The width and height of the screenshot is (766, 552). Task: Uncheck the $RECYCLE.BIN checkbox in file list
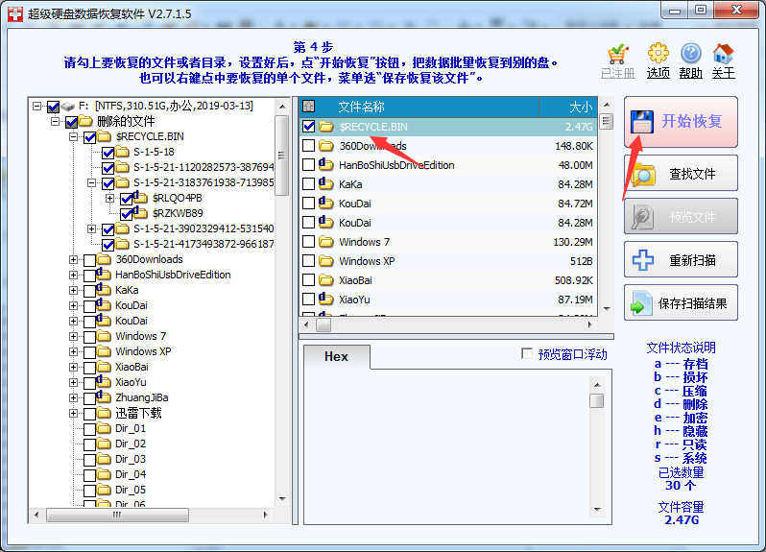point(308,127)
